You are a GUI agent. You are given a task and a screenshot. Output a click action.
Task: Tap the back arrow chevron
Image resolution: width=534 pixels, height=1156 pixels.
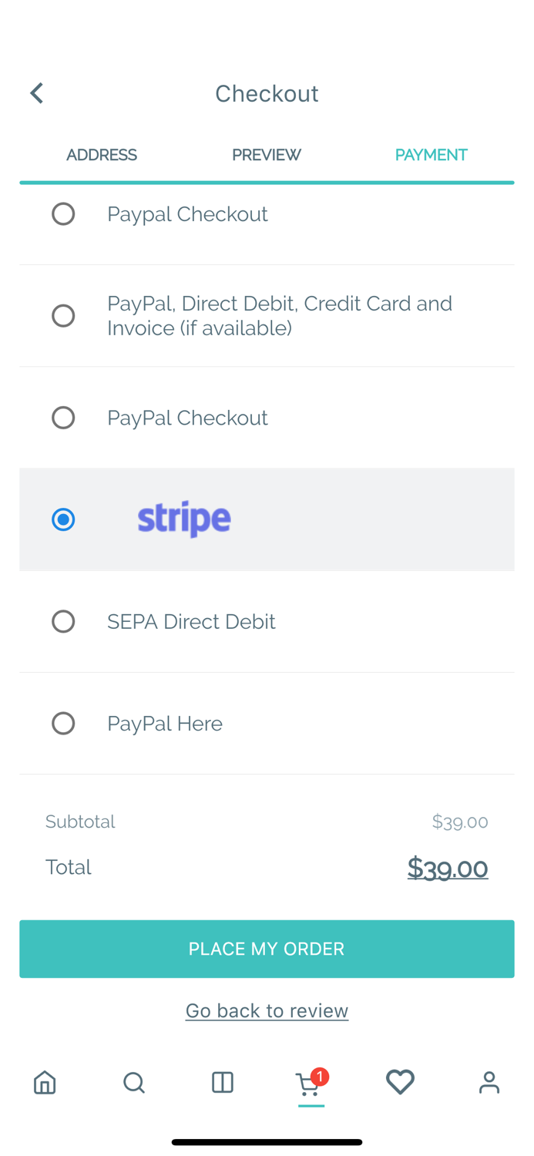[x=36, y=93]
